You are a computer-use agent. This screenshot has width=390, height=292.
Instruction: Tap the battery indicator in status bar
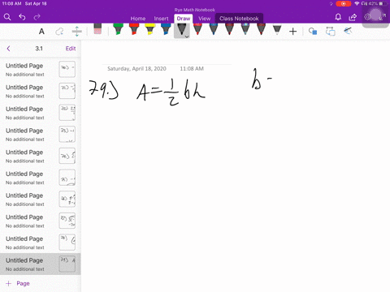pos(382,3)
